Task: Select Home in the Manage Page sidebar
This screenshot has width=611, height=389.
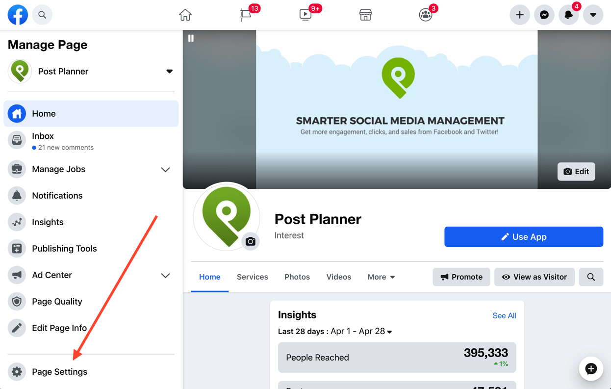Action: click(x=91, y=113)
